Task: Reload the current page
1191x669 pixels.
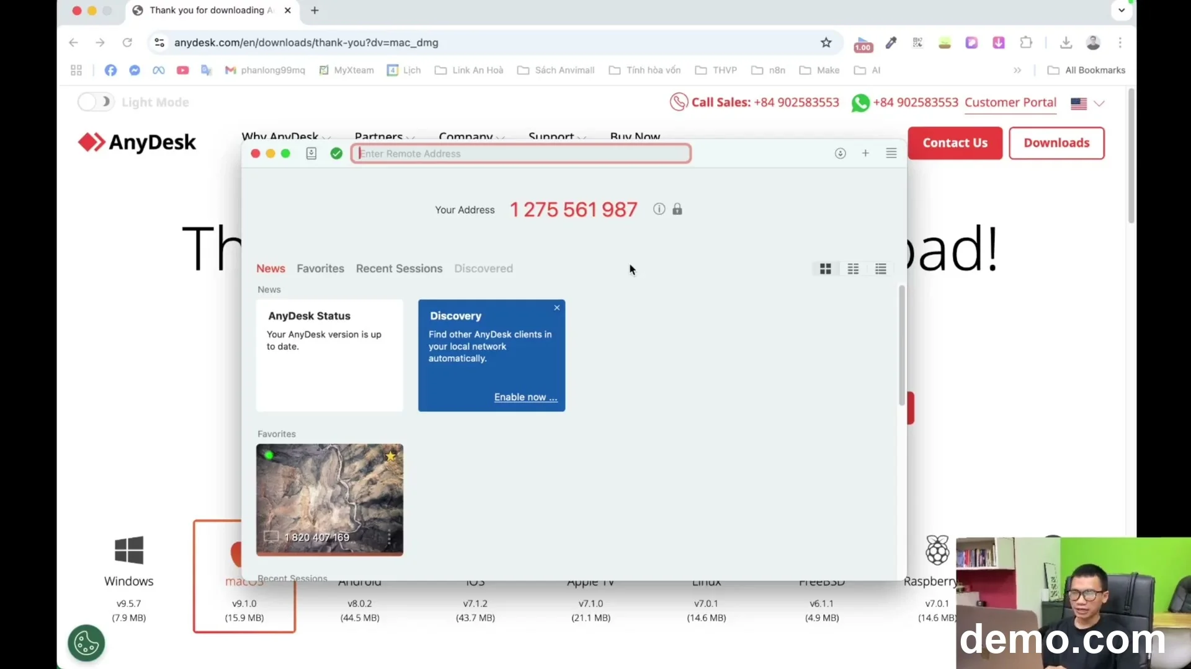Action: (127, 43)
